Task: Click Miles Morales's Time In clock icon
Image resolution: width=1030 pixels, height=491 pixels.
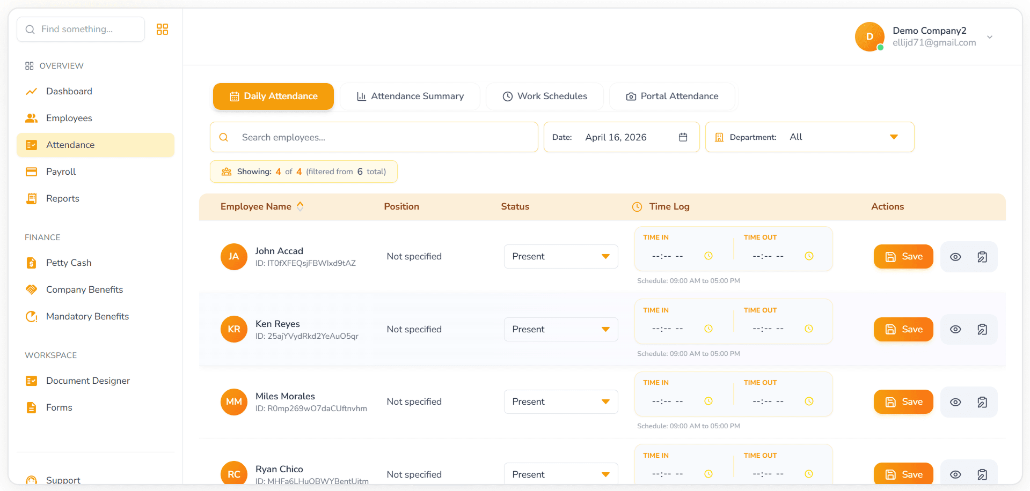Action: click(x=708, y=401)
